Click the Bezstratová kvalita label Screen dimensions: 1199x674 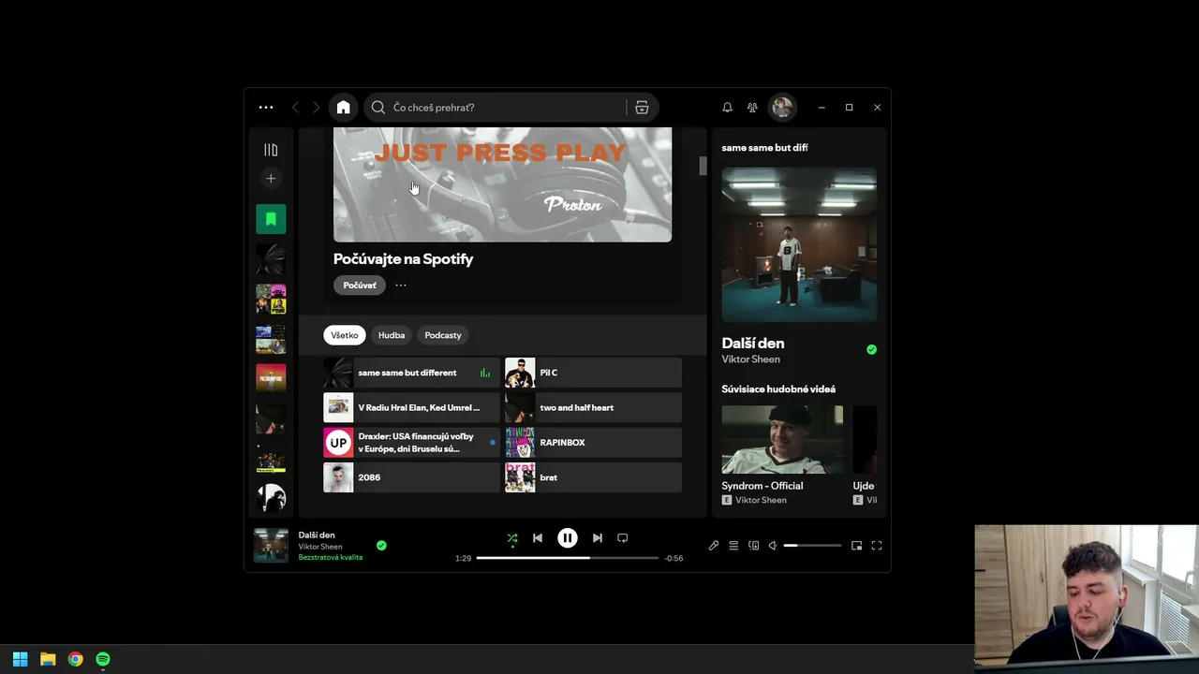tap(331, 558)
